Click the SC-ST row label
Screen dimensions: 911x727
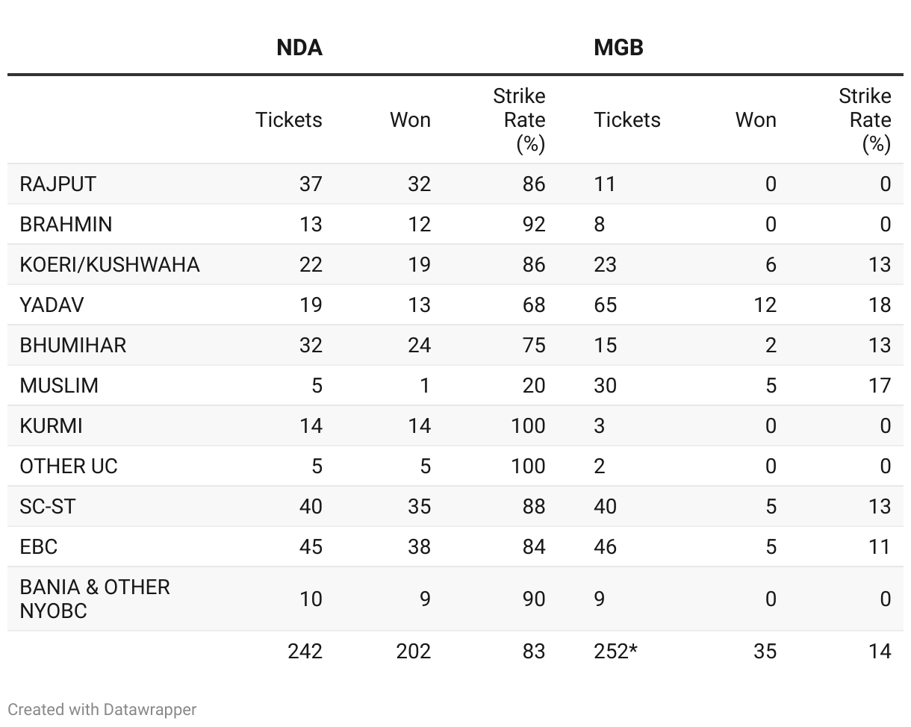coord(48,507)
